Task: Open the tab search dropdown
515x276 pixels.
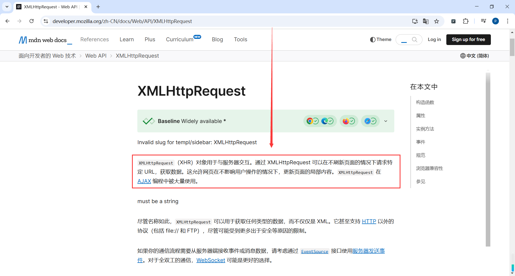Action: pos(7,7)
